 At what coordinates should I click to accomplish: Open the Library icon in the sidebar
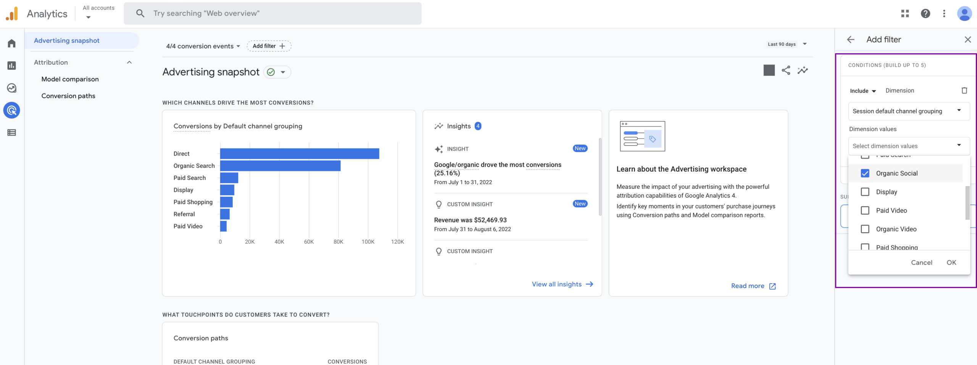click(x=11, y=132)
